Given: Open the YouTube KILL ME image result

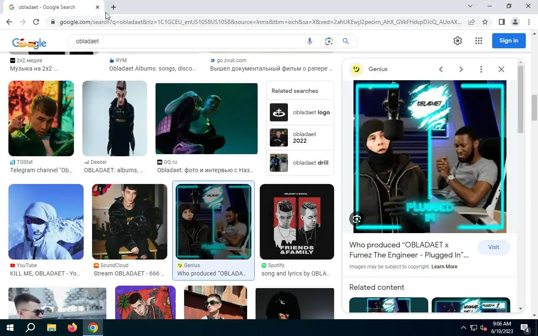Looking at the screenshot, I should coord(46,222).
